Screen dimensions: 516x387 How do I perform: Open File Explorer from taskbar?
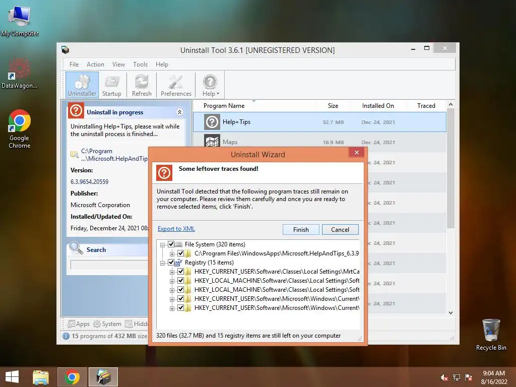tap(41, 377)
